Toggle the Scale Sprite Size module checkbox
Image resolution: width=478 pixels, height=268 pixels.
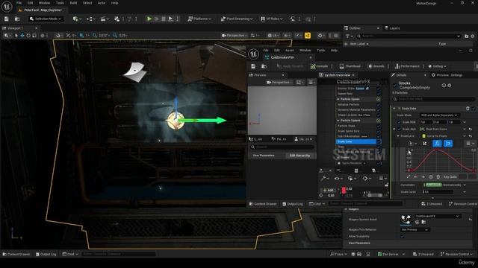(x=379, y=131)
